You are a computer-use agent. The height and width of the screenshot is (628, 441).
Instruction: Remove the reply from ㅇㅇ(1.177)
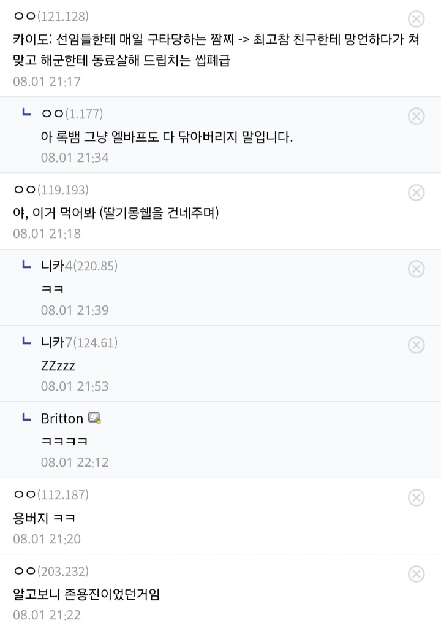(416, 116)
